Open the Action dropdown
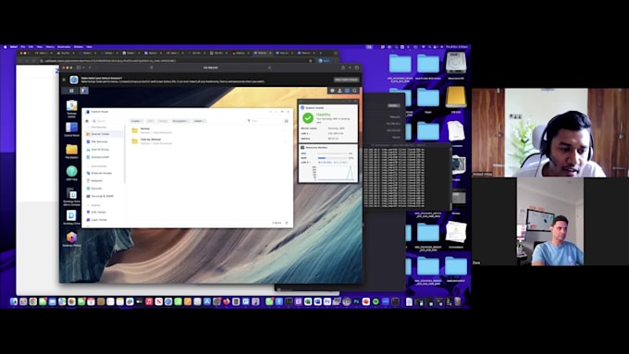629x354 pixels. (199, 121)
